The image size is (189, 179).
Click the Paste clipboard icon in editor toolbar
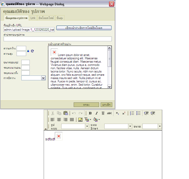pyautogui.click(x=66, y=113)
